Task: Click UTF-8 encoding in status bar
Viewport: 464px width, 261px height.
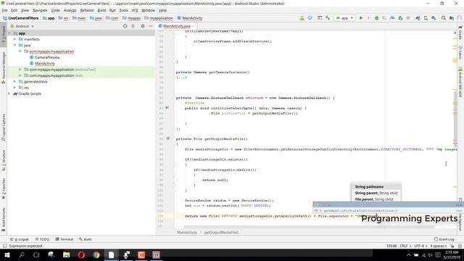Action: click(420, 246)
